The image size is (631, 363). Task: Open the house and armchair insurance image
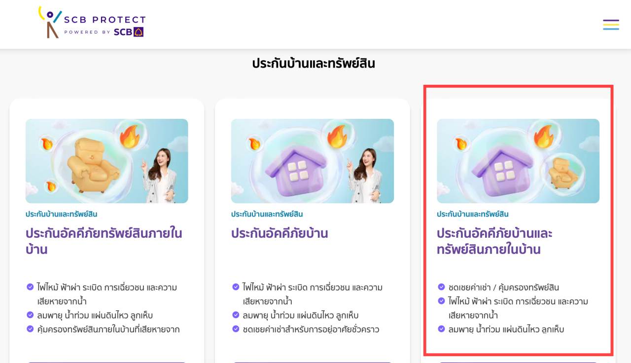518,161
